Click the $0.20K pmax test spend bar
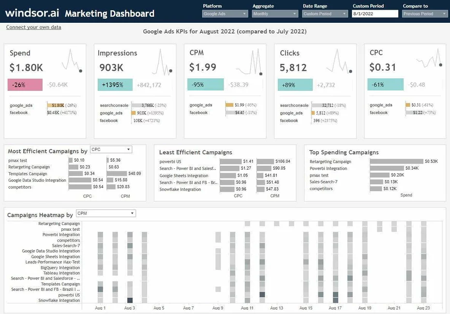 pos(380,175)
